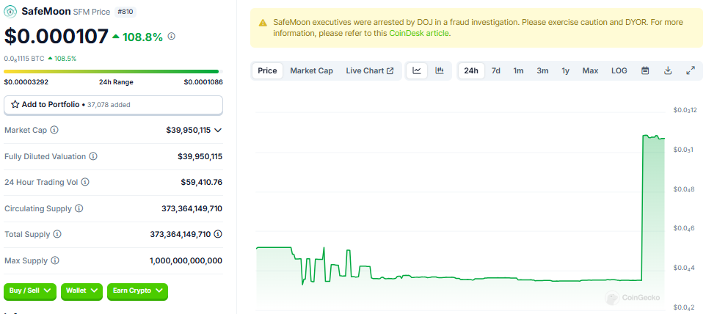Viewport: 706px width, 314px height.
Task: Open the calendar date range picker
Action: coord(645,70)
